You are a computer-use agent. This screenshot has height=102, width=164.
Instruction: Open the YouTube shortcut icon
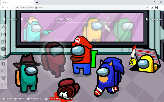[x=3, y=56]
